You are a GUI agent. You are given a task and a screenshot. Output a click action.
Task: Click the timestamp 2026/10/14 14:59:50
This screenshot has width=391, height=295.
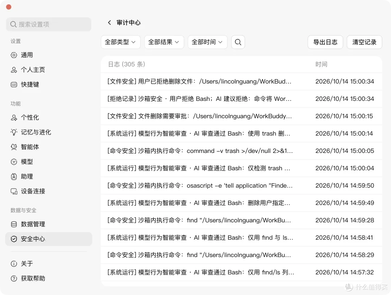tap(345, 185)
